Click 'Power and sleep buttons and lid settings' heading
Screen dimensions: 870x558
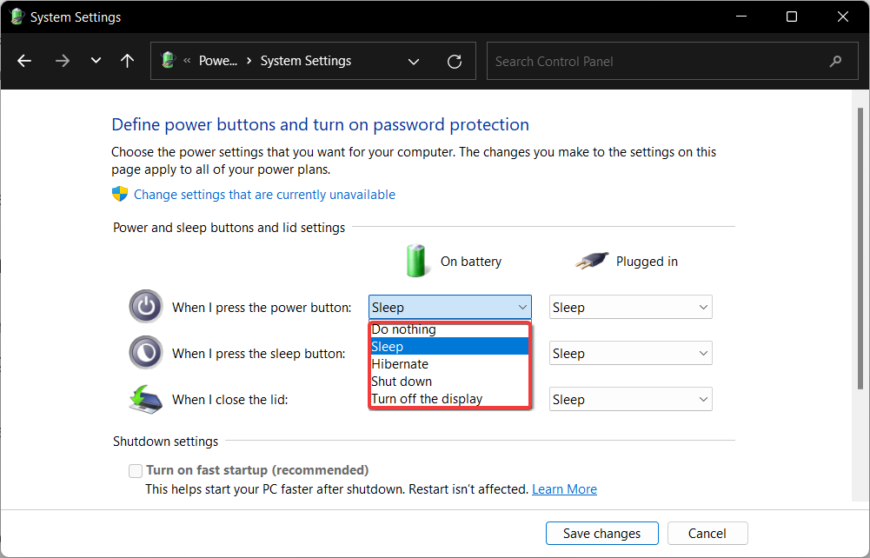pyautogui.click(x=229, y=228)
